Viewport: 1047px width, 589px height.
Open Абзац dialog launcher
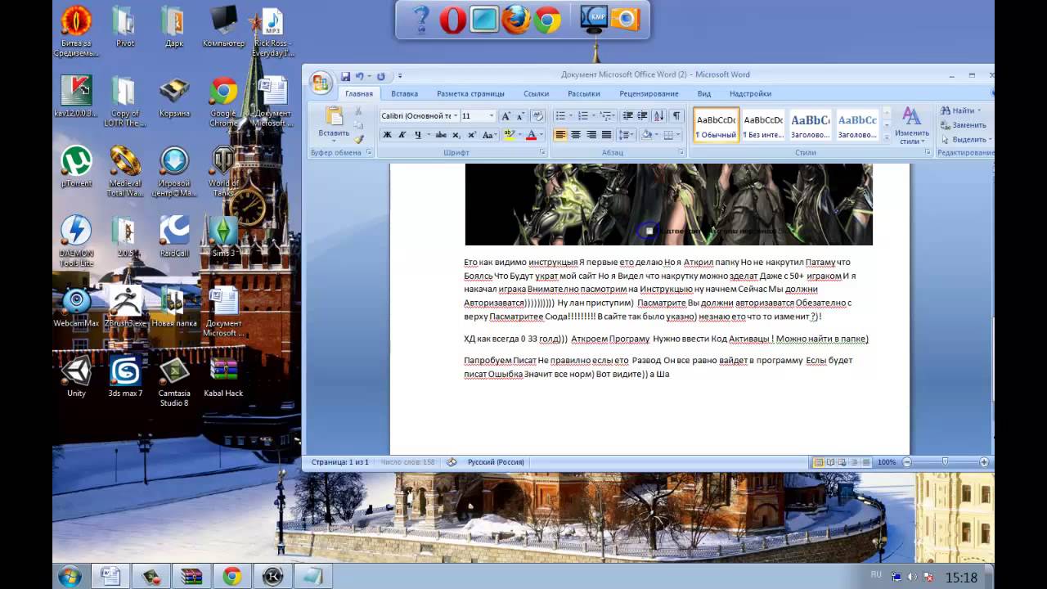(681, 153)
